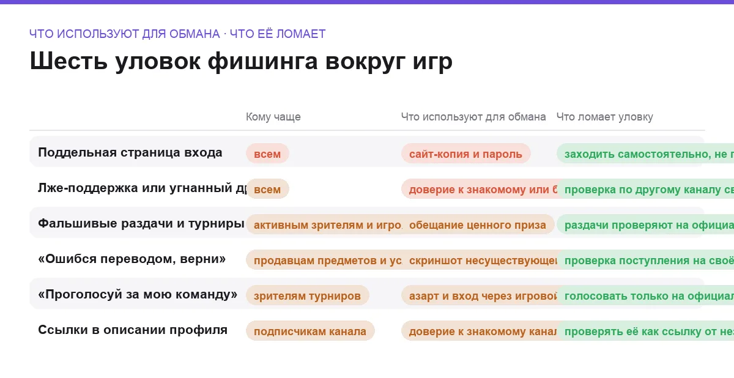This screenshot has height=378, width=734.
Task: Click the green tag «голосовать только на официал…»
Action: (x=645, y=295)
